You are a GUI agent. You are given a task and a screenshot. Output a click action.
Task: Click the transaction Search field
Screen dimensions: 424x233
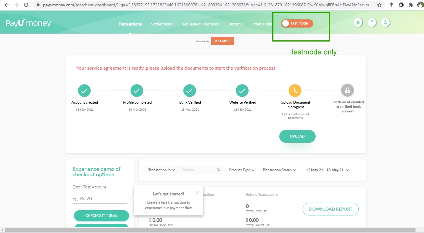(199, 170)
